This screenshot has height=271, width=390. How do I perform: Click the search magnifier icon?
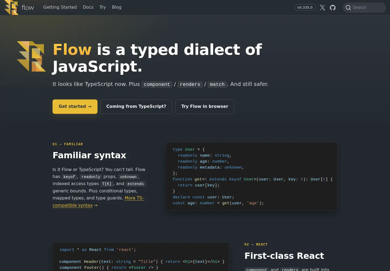(348, 8)
